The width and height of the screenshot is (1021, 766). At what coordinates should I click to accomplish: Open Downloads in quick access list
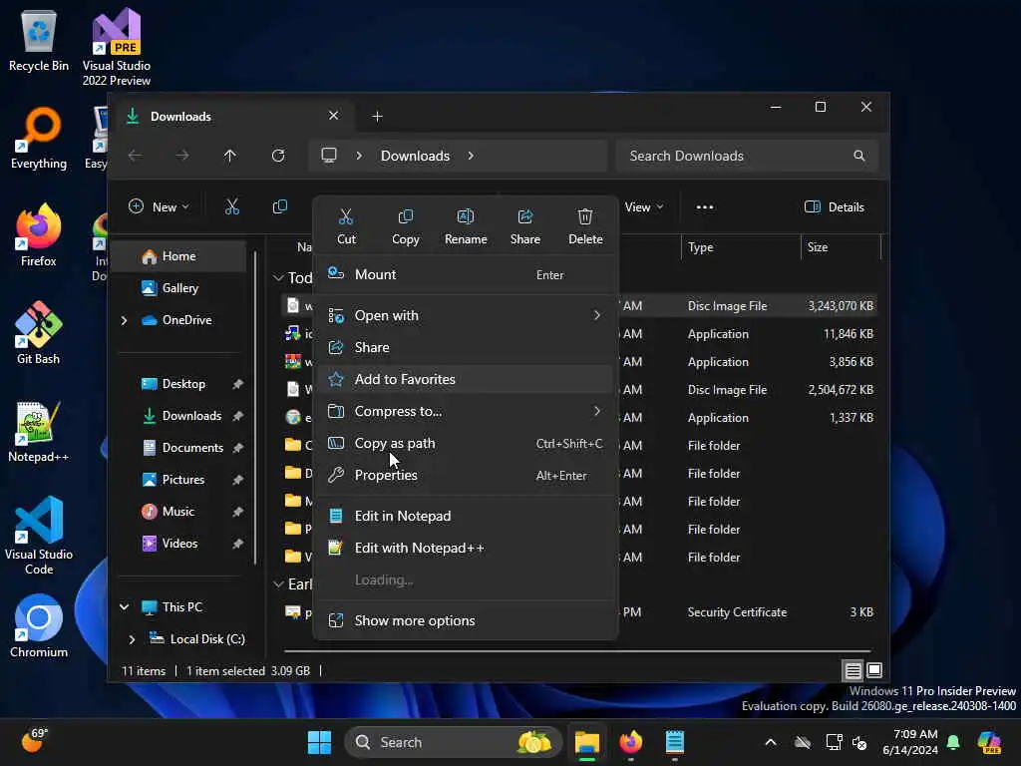click(x=191, y=416)
